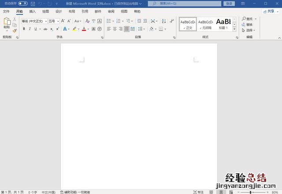
Task: Center-align the paragraph text
Action: [x=115, y=29]
